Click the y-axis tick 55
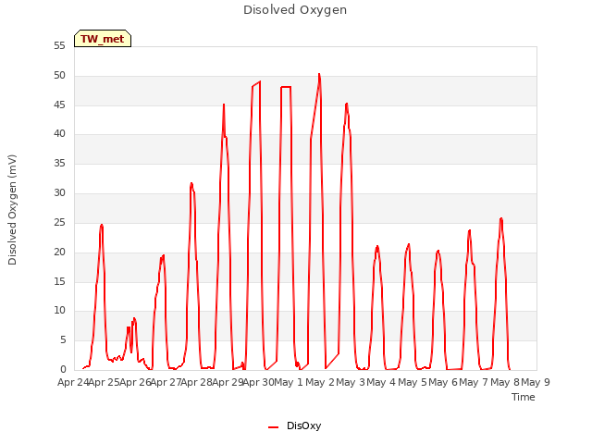 [x=59, y=45]
